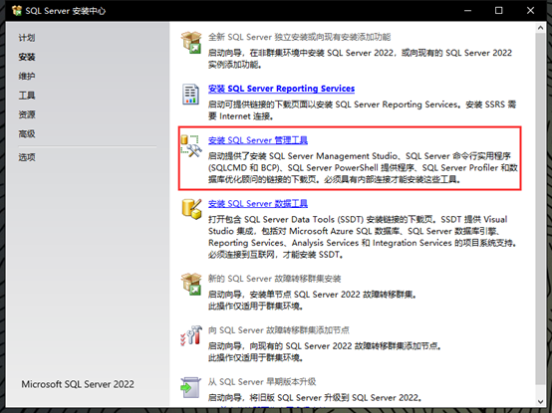
Task: Open 安装 SQL Server Reporting Services link
Action: [281, 89]
